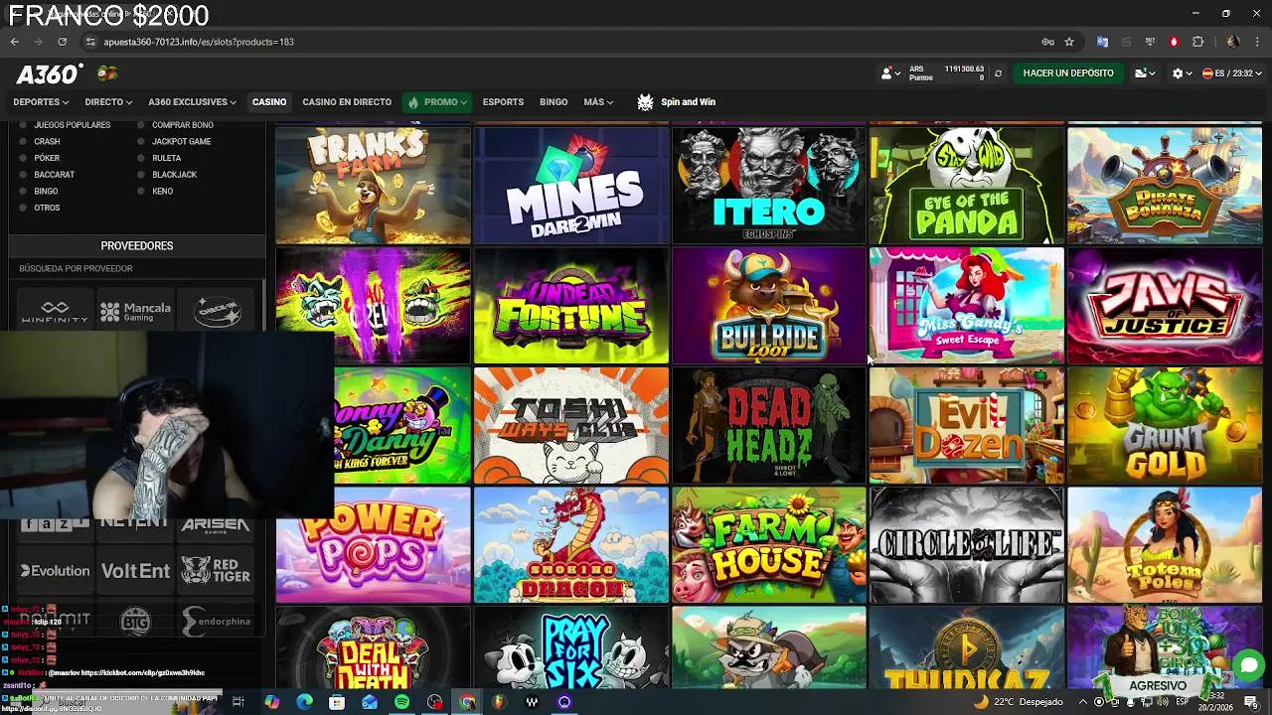Filter by Check-In provider logo
Viewport: 1272px width, 715px height.
click(x=218, y=312)
